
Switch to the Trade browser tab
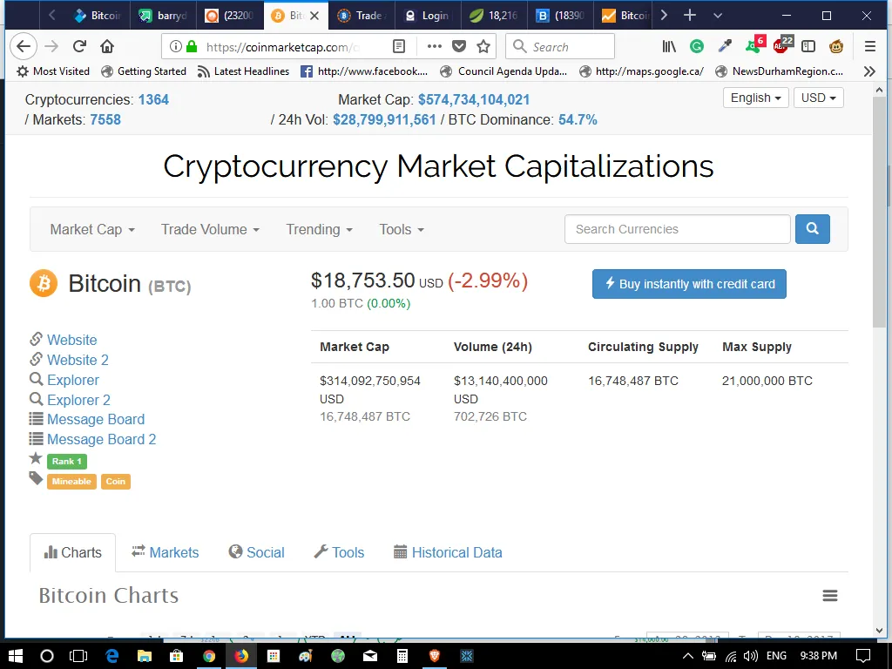[x=362, y=16]
